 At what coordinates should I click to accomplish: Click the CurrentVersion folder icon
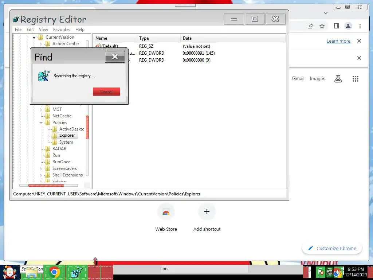click(x=41, y=37)
